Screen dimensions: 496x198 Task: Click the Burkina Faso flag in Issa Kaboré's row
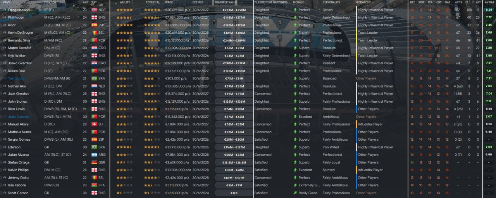(x=94, y=185)
